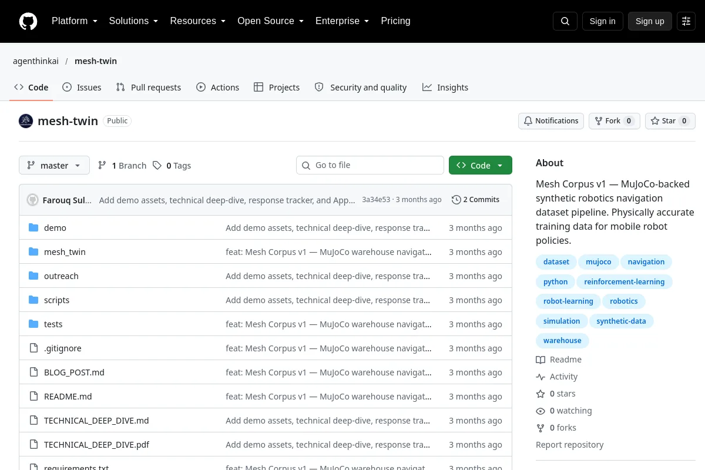Select the warehouse topic tag

pyautogui.click(x=562, y=341)
